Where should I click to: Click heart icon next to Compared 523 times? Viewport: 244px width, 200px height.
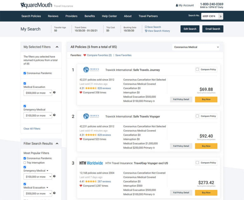(x=81, y=139)
